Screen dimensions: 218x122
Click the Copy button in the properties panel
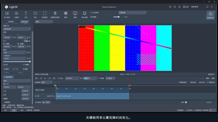(x=6, y=69)
